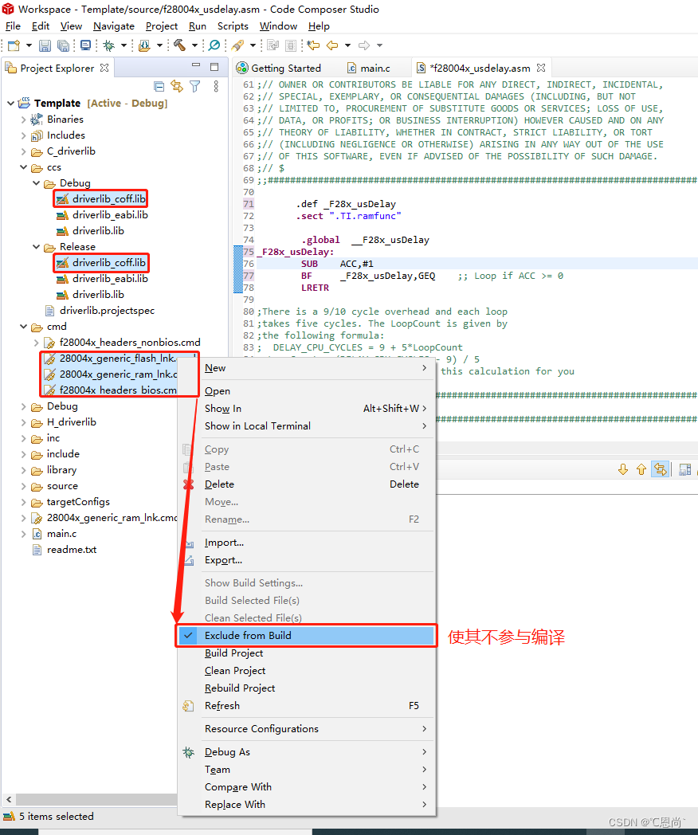Click the Save toolbar icon

point(45,45)
